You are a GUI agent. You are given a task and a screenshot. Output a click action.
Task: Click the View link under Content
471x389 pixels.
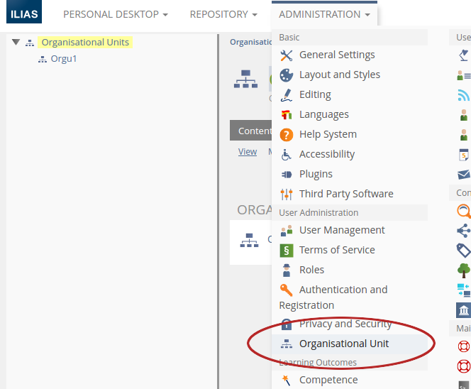click(248, 152)
